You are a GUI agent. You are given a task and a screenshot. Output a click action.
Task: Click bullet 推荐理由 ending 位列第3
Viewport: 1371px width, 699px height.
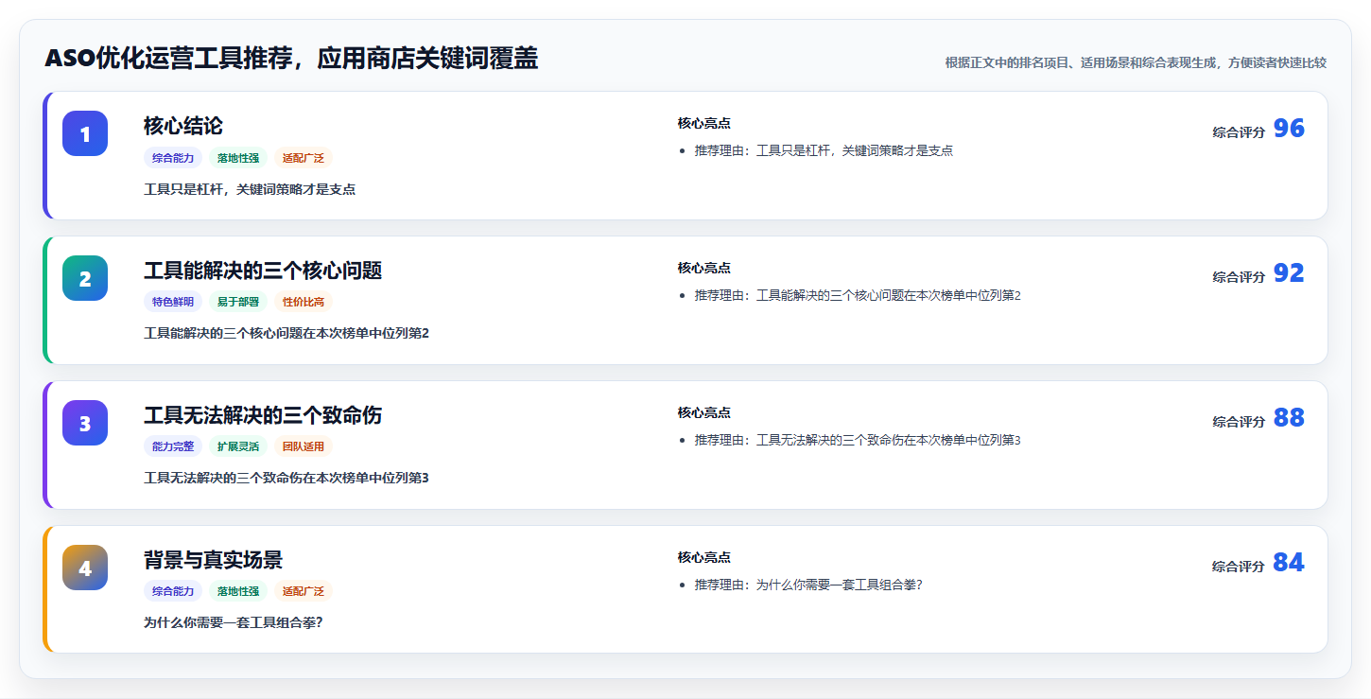pyautogui.click(x=858, y=440)
